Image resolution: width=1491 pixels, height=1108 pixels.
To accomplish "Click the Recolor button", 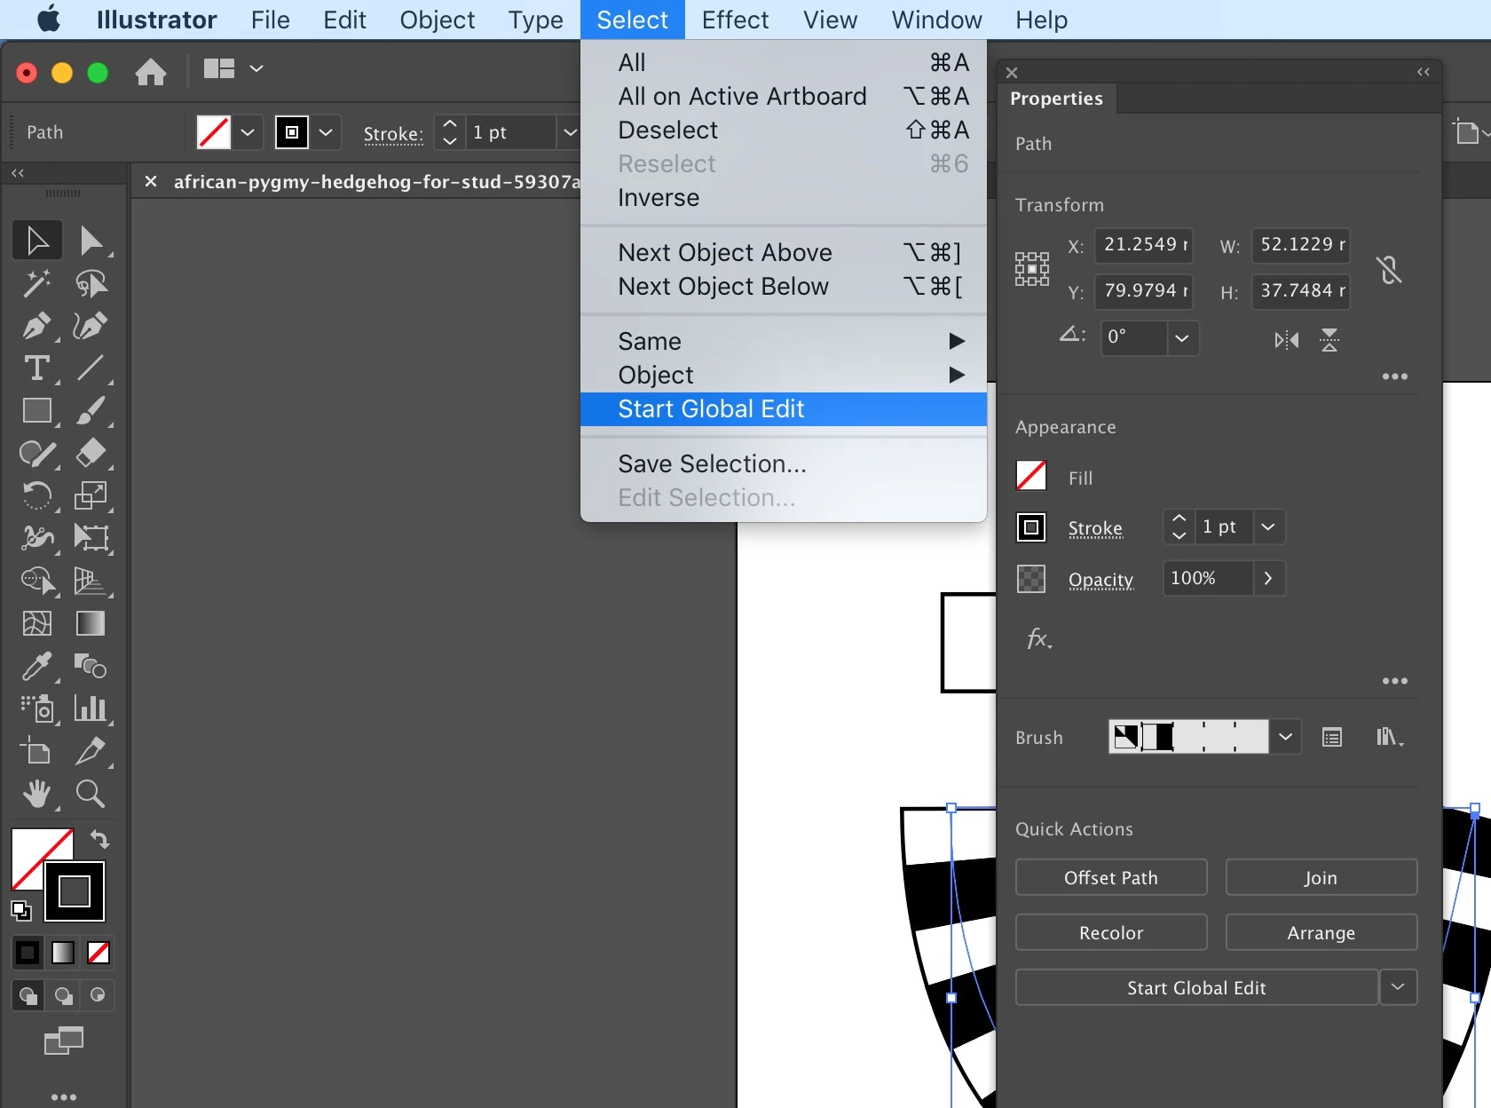I will [1111, 932].
